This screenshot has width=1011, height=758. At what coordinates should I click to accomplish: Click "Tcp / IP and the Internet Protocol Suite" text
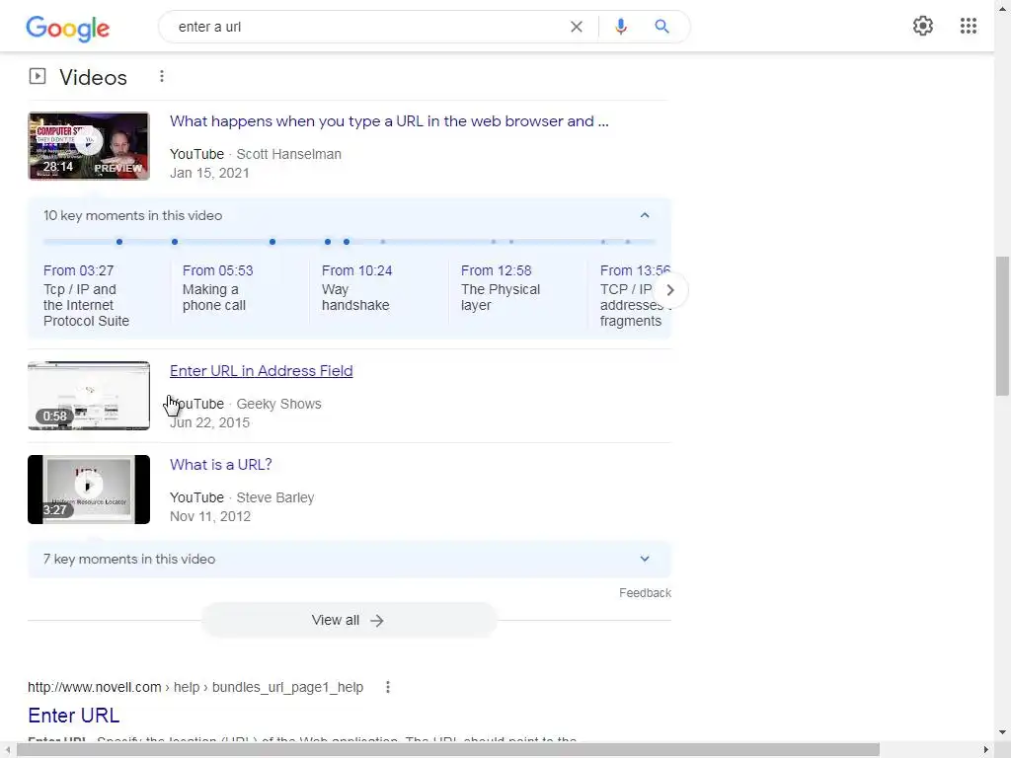86,306
